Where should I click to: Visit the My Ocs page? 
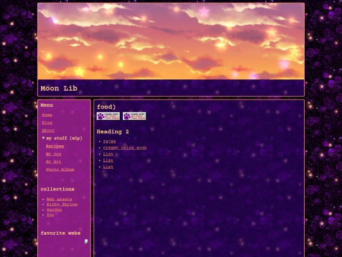53,154
